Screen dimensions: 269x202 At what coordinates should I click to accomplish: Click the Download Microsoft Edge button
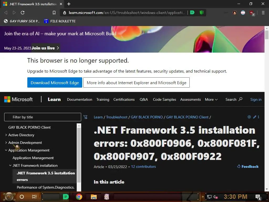coord(55,82)
